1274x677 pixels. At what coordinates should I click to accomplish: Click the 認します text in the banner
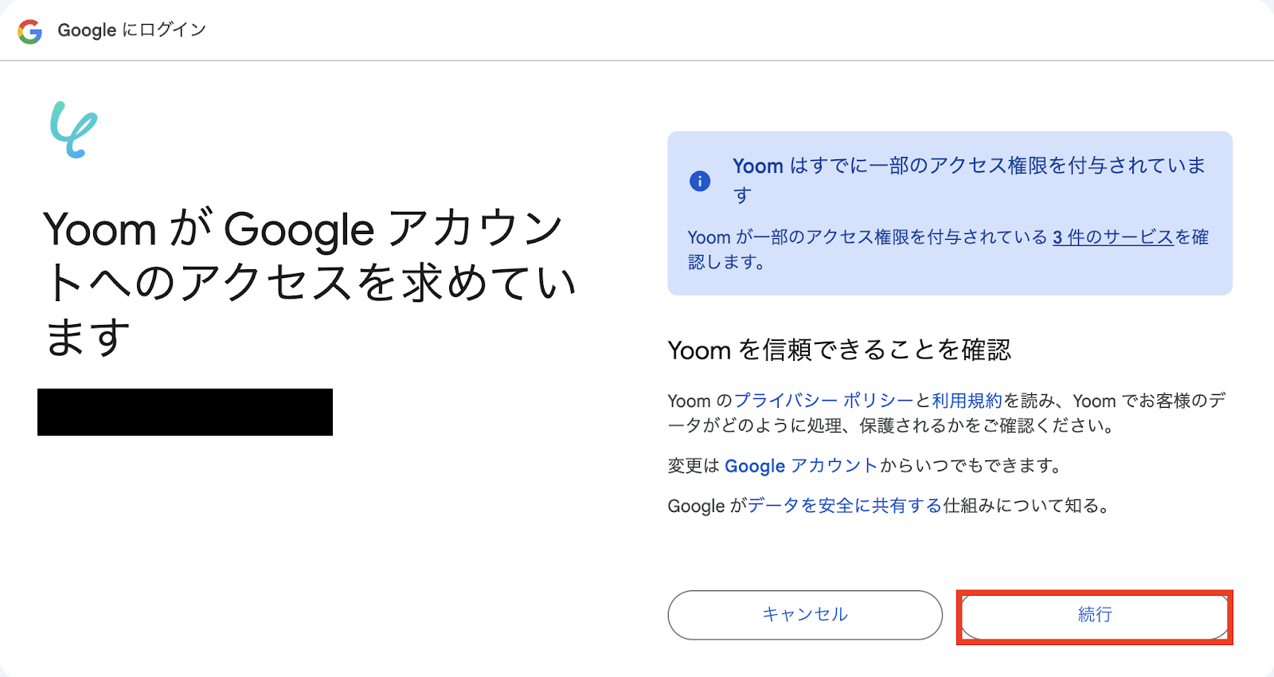click(726, 262)
